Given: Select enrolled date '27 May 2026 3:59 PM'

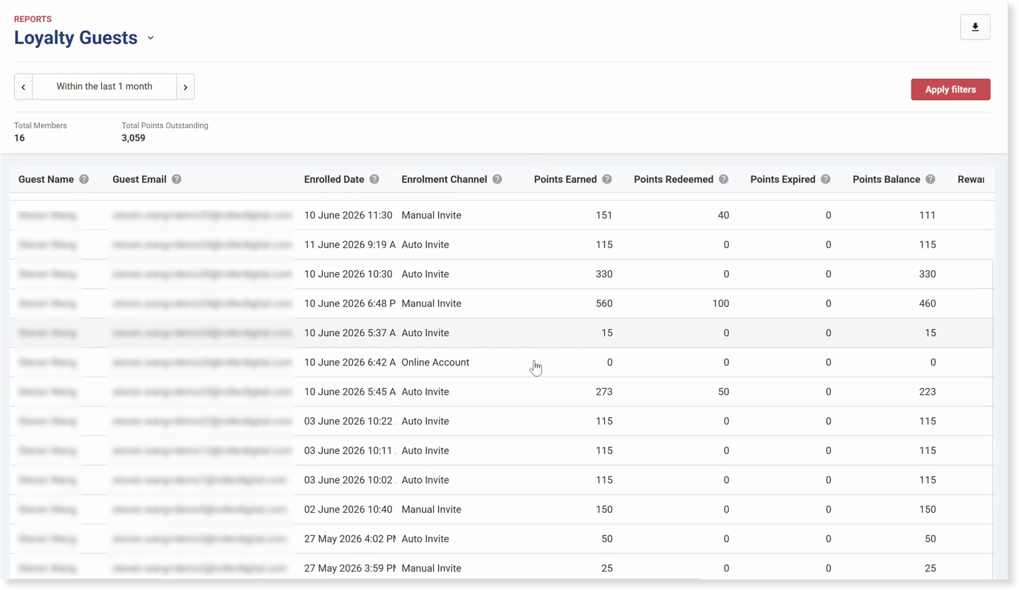Looking at the screenshot, I should pyautogui.click(x=349, y=568).
